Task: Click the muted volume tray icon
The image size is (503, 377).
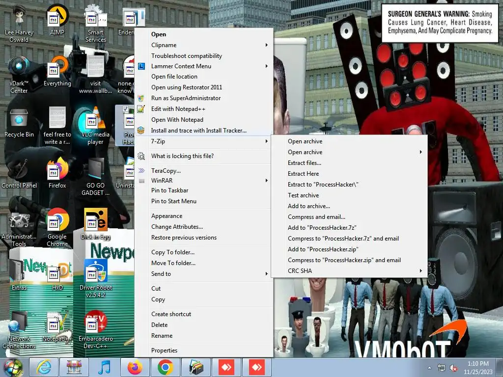Action: [x=453, y=368]
